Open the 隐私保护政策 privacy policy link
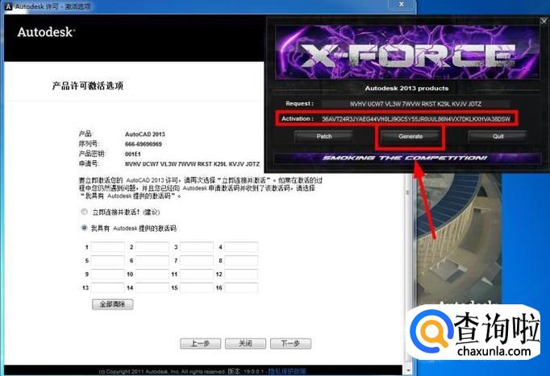The width and height of the screenshot is (550, 376). coord(287,371)
